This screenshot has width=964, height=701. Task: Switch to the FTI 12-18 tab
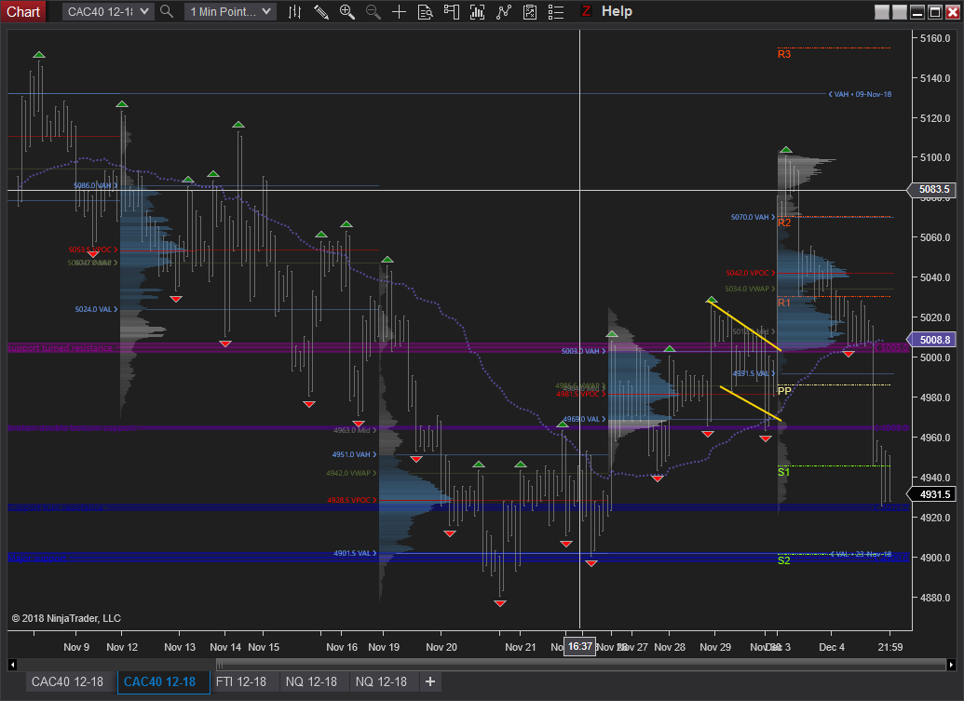[241, 682]
